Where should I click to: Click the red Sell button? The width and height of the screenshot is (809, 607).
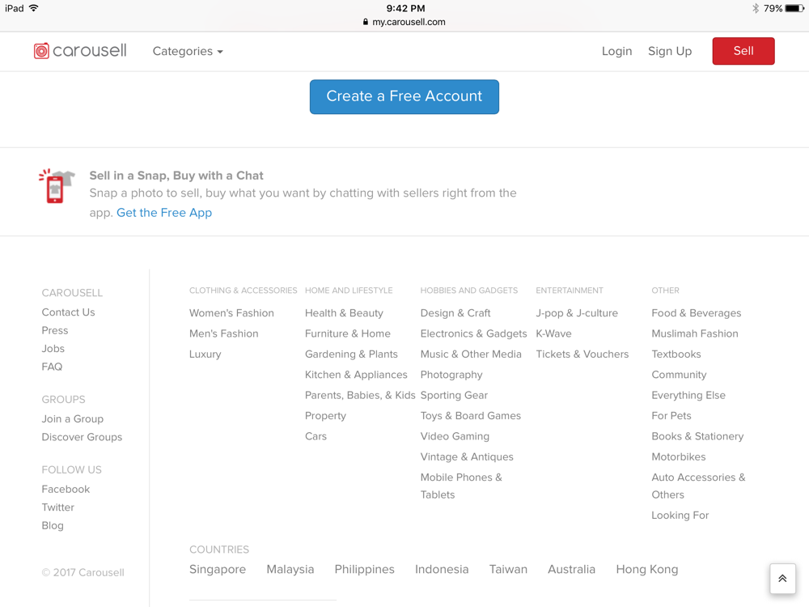tap(743, 51)
